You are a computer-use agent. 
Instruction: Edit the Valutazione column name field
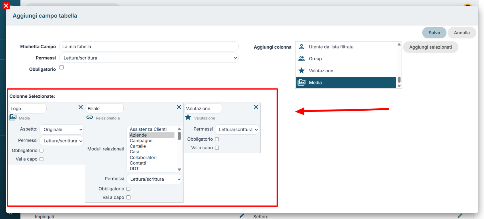click(203, 109)
